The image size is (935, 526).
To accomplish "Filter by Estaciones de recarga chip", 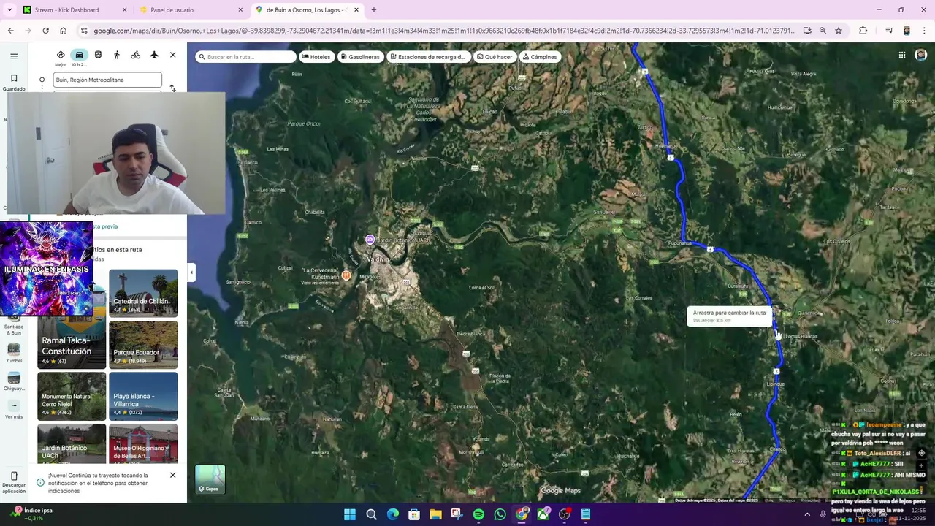I will 427,56.
